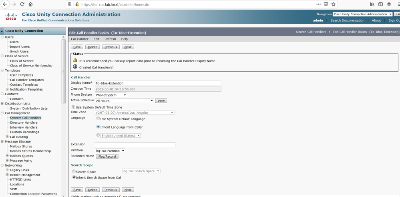Expand Notification Templates tree node
The image size is (400, 197).
pyautogui.click(x=7, y=89)
